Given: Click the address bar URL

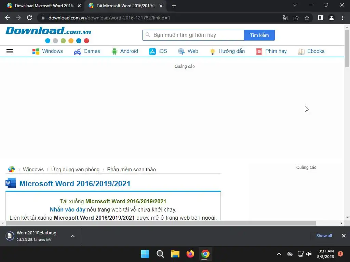Looking at the screenshot, I should tap(109, 18).
